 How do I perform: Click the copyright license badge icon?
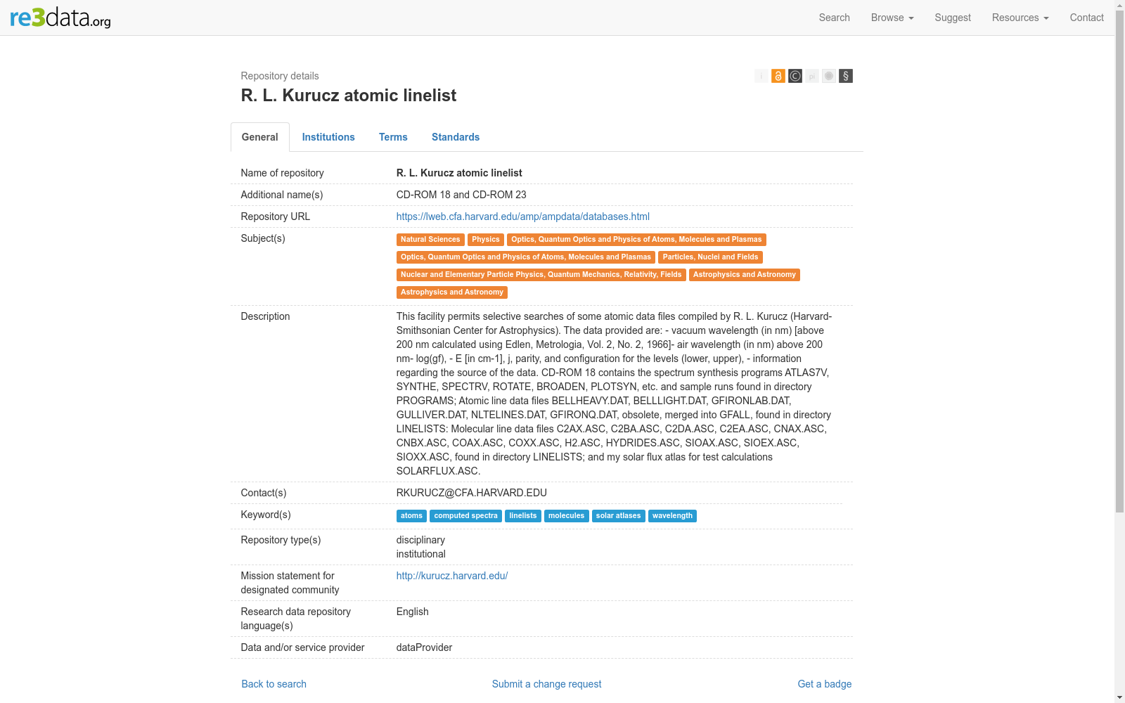point(795,76)
